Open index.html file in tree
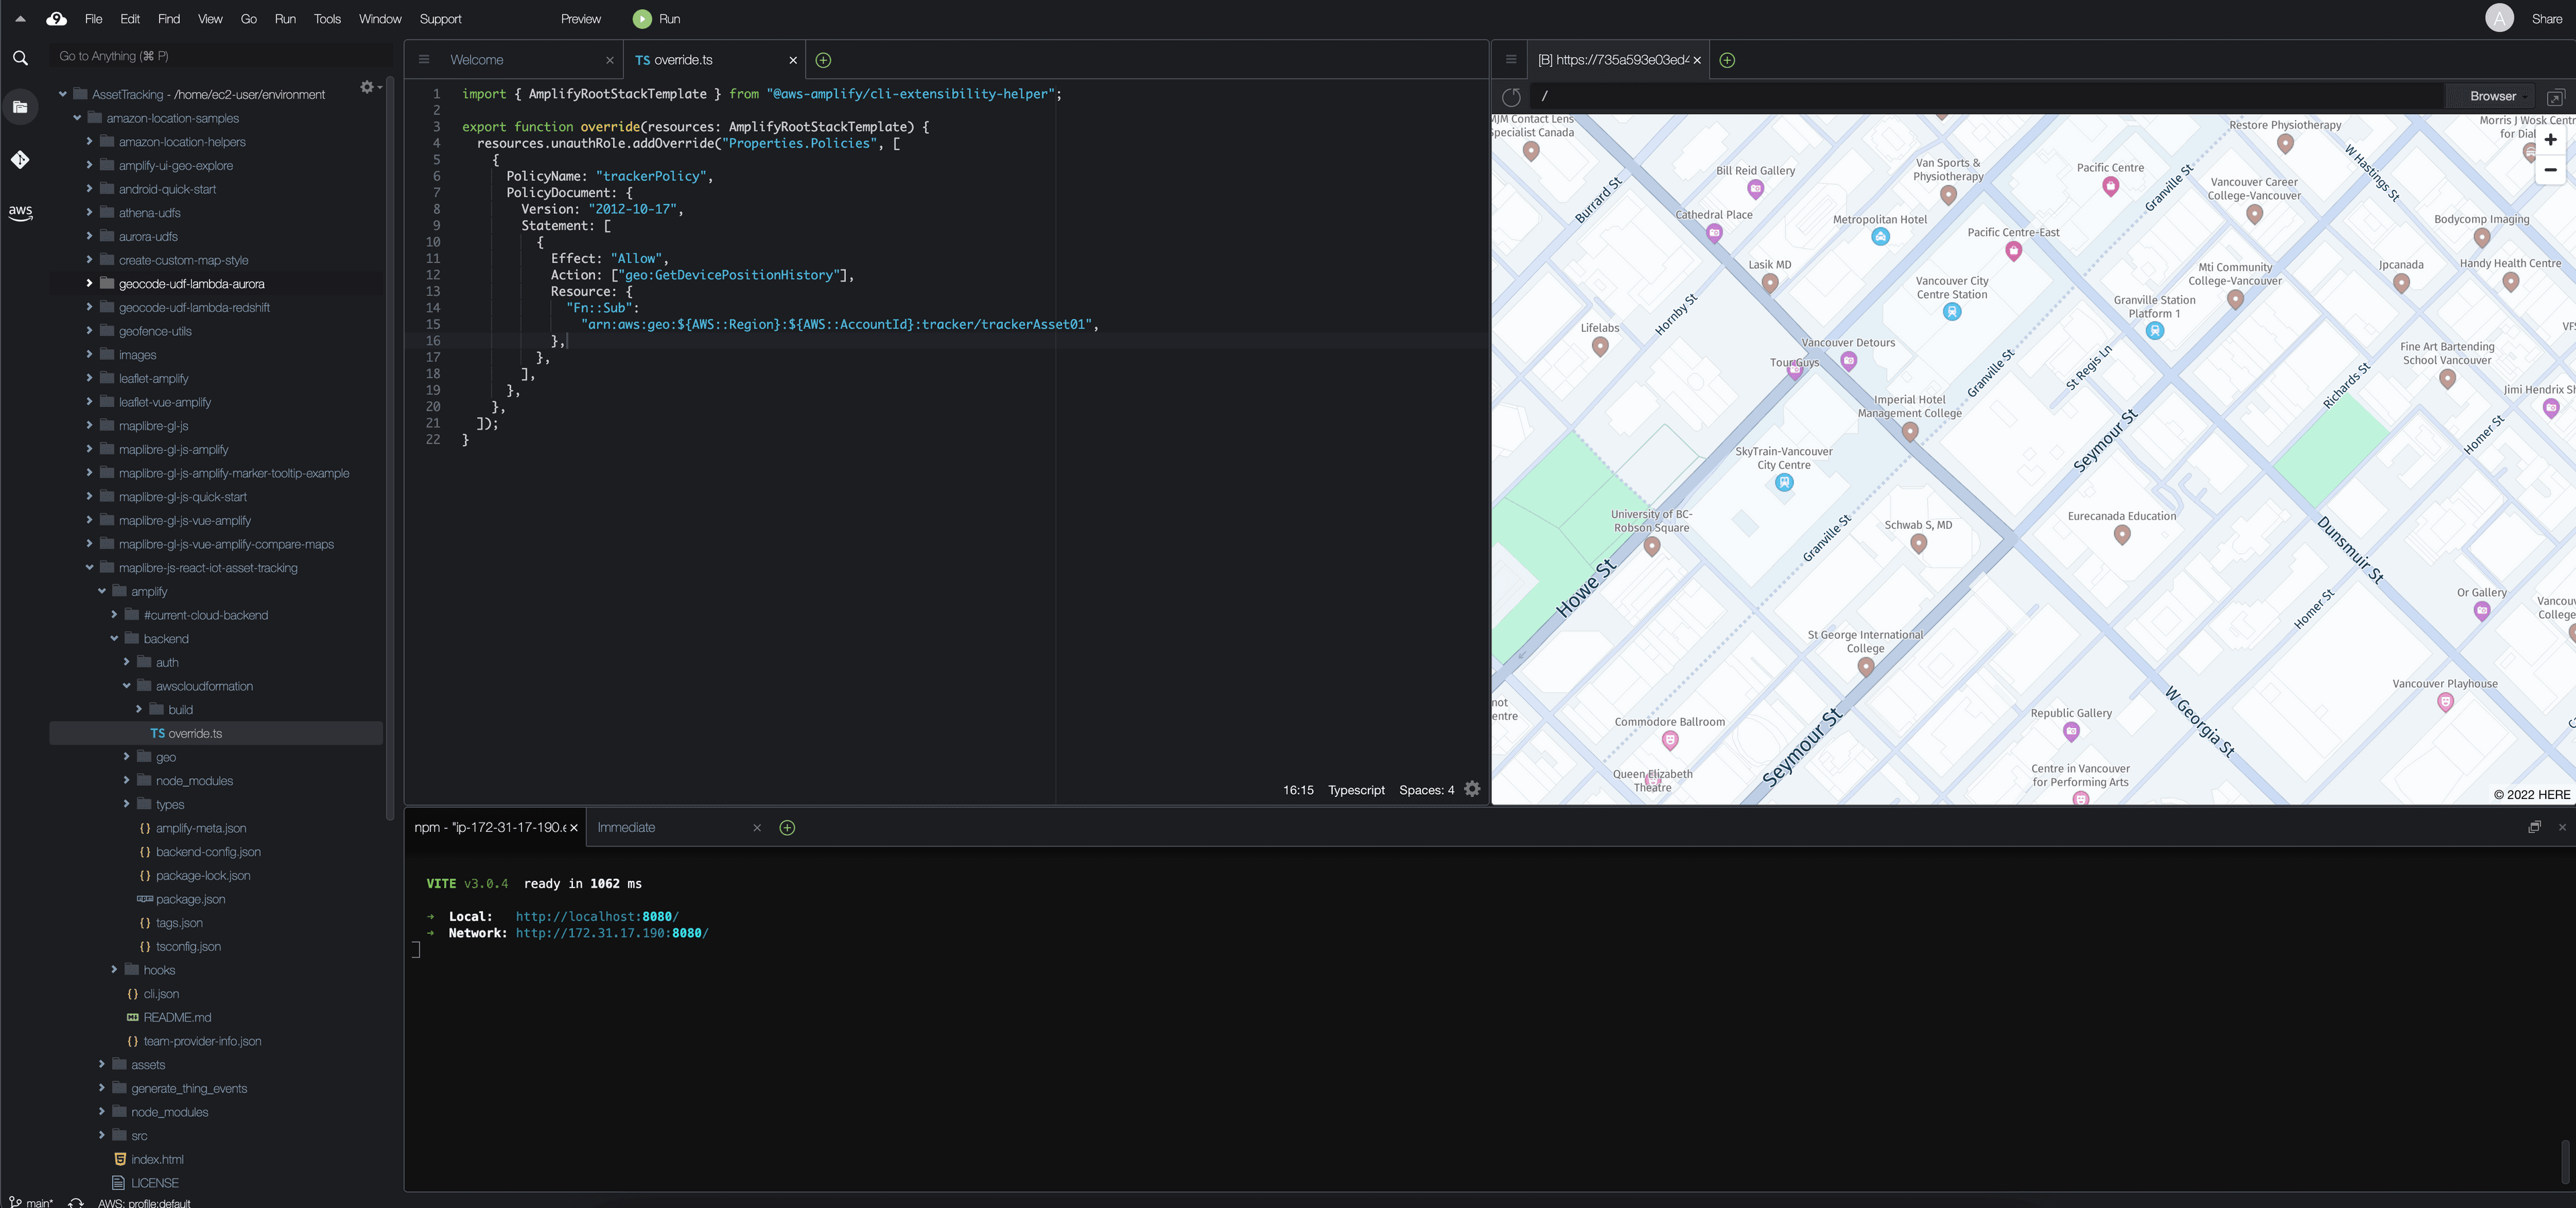 tap(157, 1159)
